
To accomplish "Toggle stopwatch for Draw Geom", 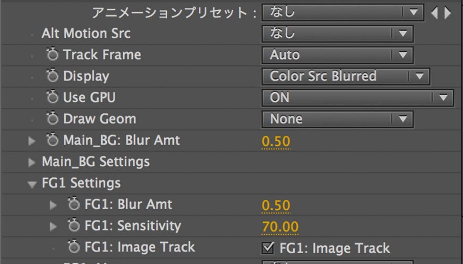I will [52, 118].
